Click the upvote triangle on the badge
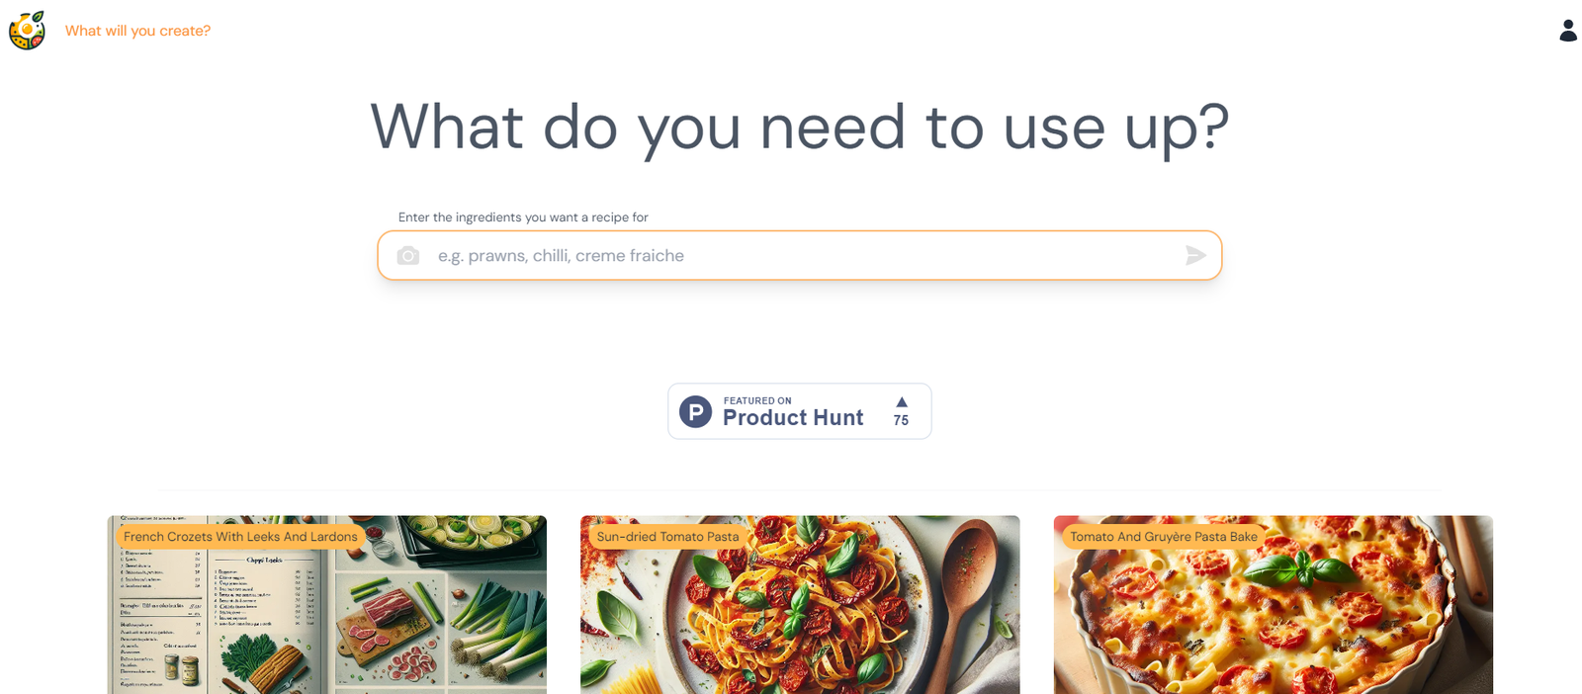The width and height of the screenshot is (1582, 694). pos(901,402)
